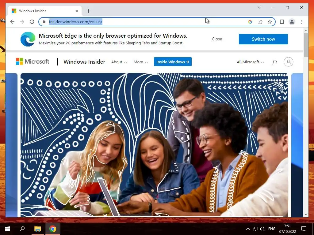Click the forward navigation arrow
The image size is (314, 235).
tap(22, 22)
